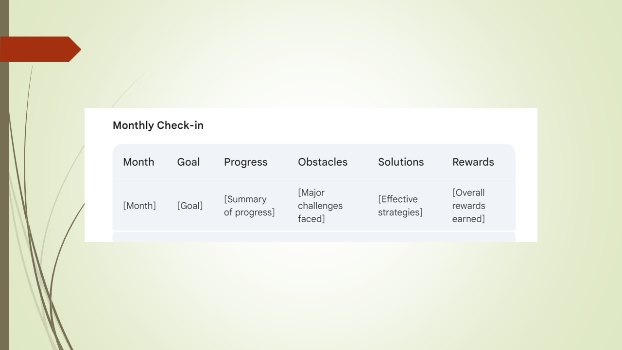Click the Month column header

click(138, 162)
